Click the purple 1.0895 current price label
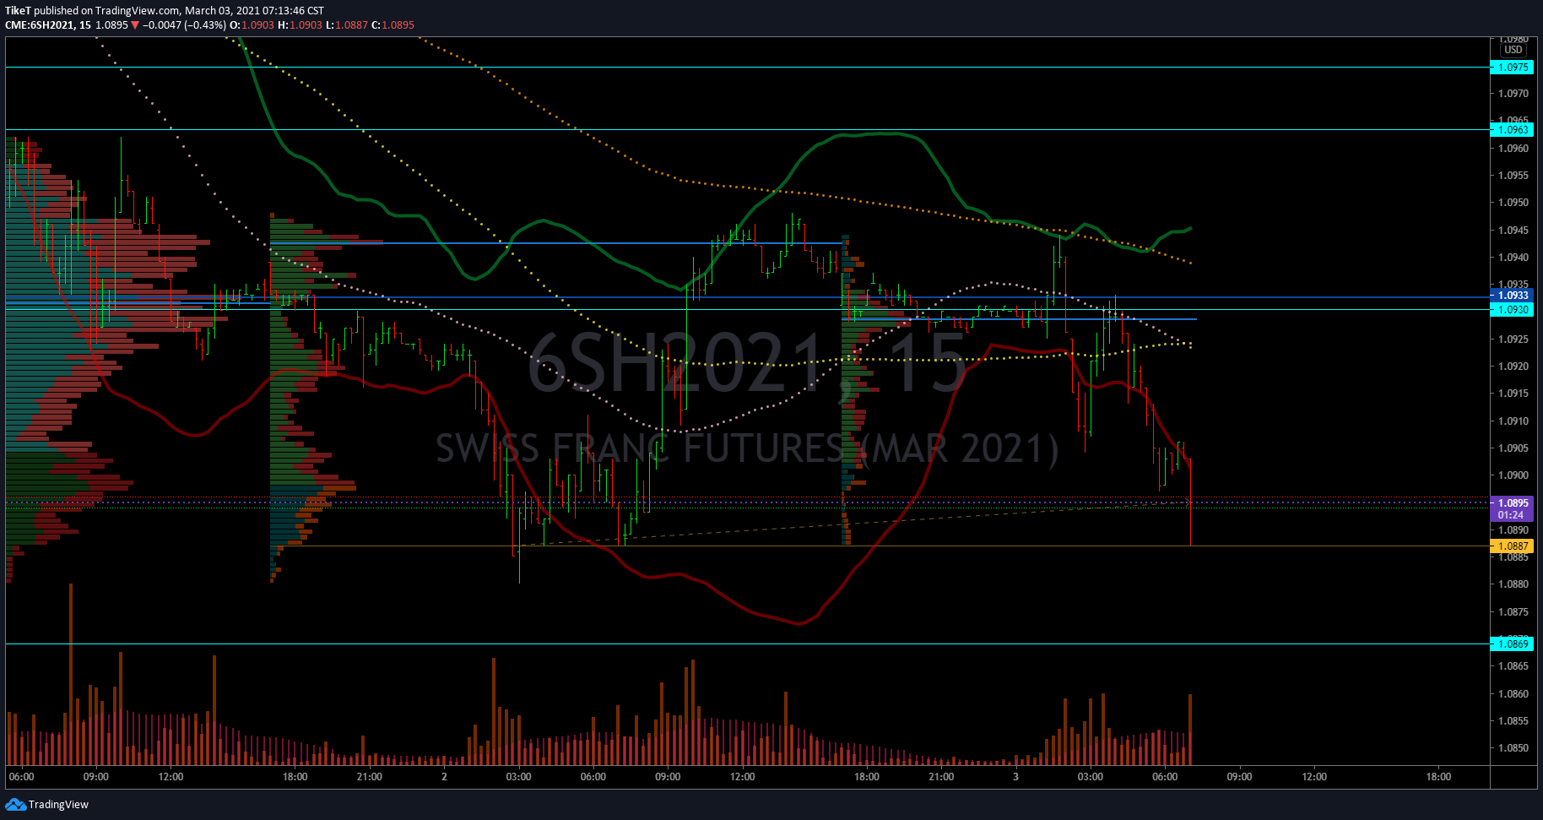Viewport: 1543px width, 820px height. tap(1513, 503)
